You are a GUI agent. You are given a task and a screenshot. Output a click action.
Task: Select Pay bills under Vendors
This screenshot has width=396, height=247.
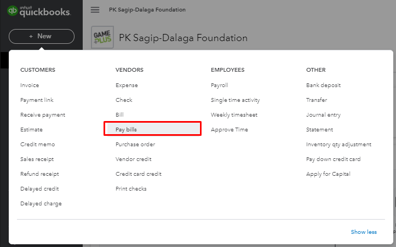pyautogui.click(x=126, y=129)
